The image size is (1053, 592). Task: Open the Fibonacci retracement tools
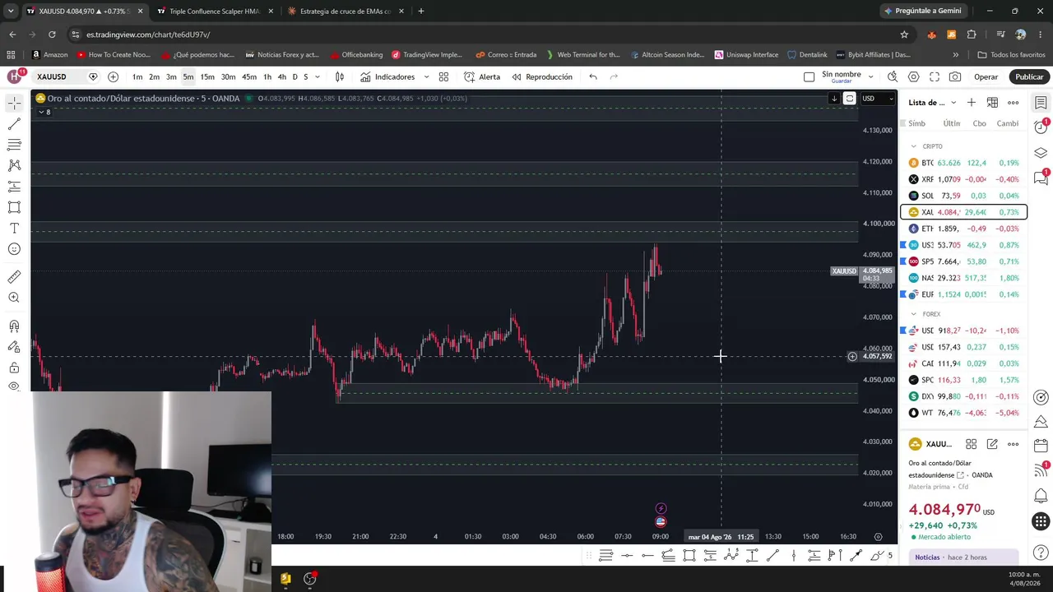click(x=14, y=145)
